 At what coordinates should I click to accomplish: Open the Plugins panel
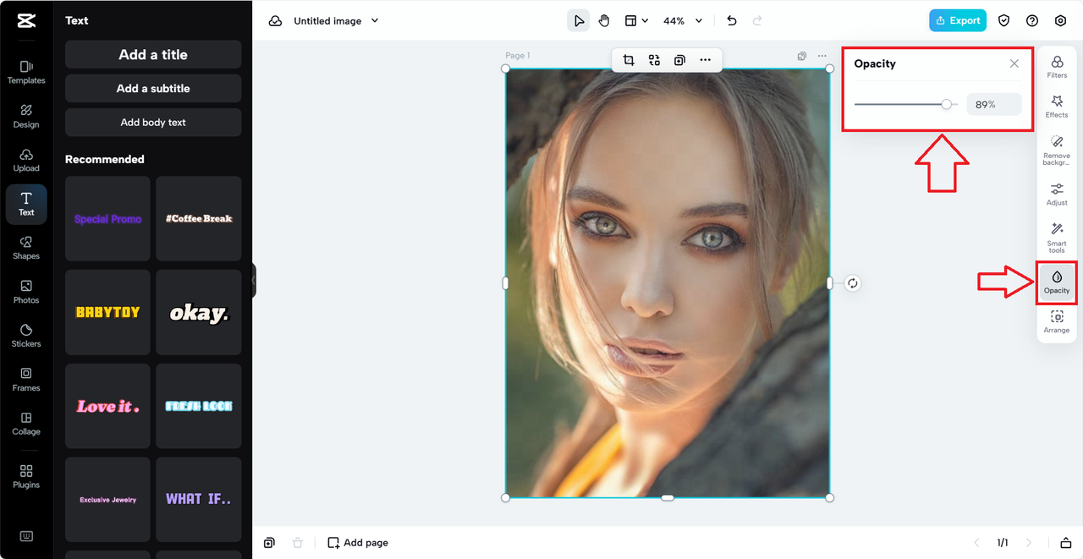coord(26,476)
